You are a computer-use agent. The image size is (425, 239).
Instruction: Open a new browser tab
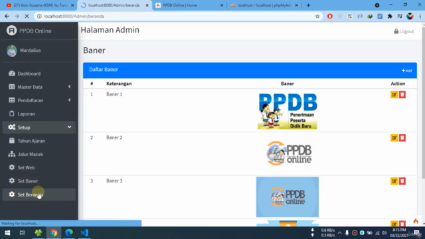coord(308,5)
